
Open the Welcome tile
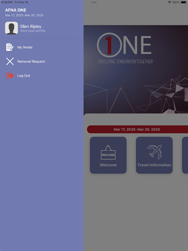(108, 155)
